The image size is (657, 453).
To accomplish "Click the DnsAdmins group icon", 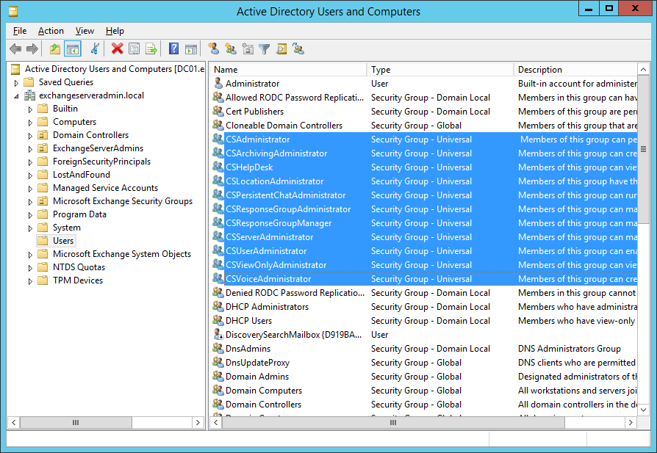I will pyautogui.click(x=218, y=348).
